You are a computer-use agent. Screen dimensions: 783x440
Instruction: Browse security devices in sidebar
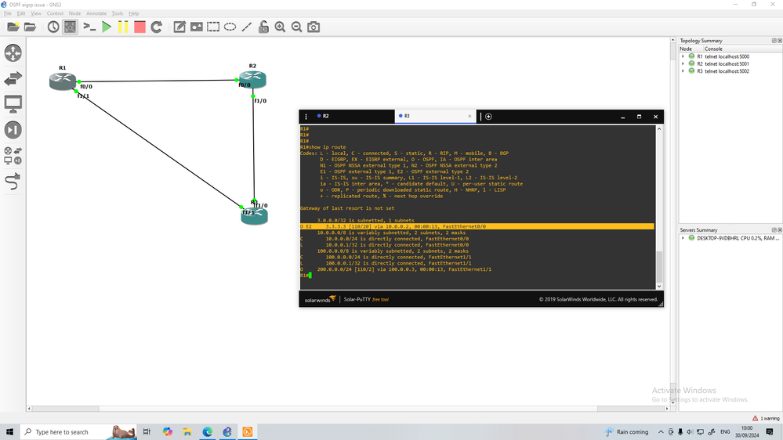pos(13,130)
